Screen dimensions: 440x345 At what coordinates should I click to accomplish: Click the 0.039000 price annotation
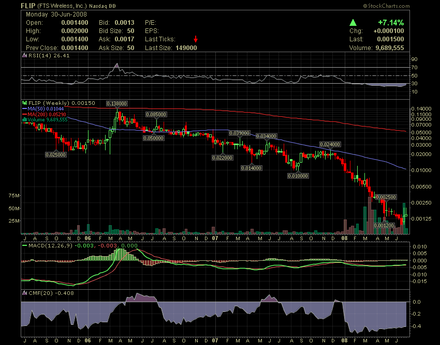click(239, 133)
